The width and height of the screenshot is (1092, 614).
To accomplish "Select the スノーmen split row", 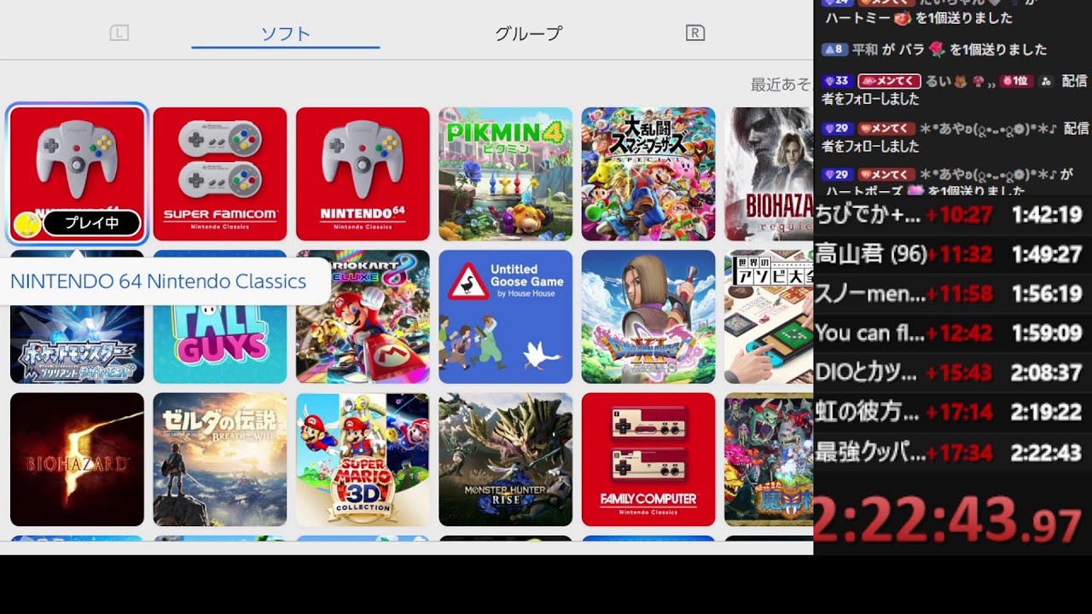I will pos(952,293).
